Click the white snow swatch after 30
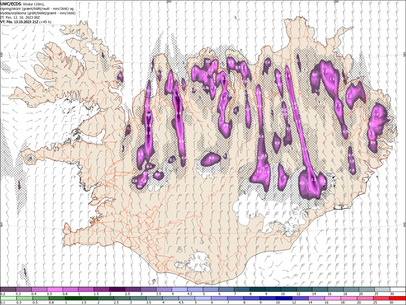Screen dimensions: 406x305 click(x=397, y=289)
